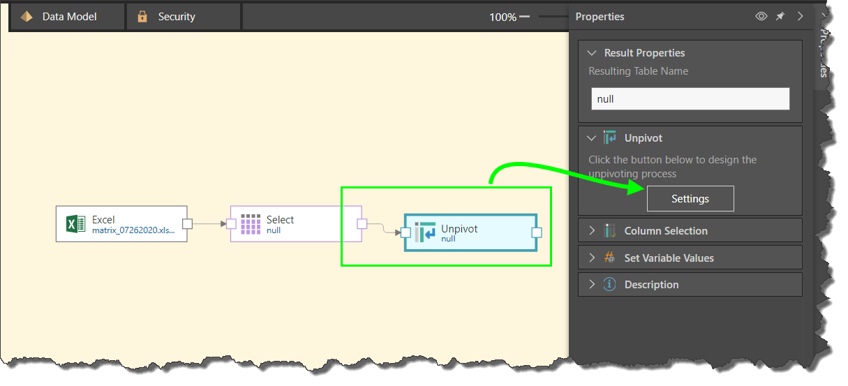Viewport: 848px width, 386px height.
Task: Click the Column Selection icon
Action: click(x=610, y=231)
